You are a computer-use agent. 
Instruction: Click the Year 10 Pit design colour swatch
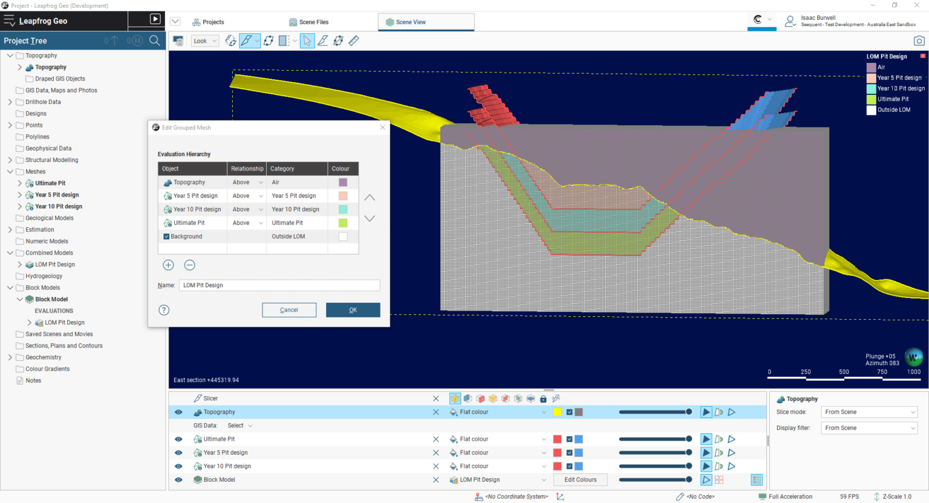[343, 209]
